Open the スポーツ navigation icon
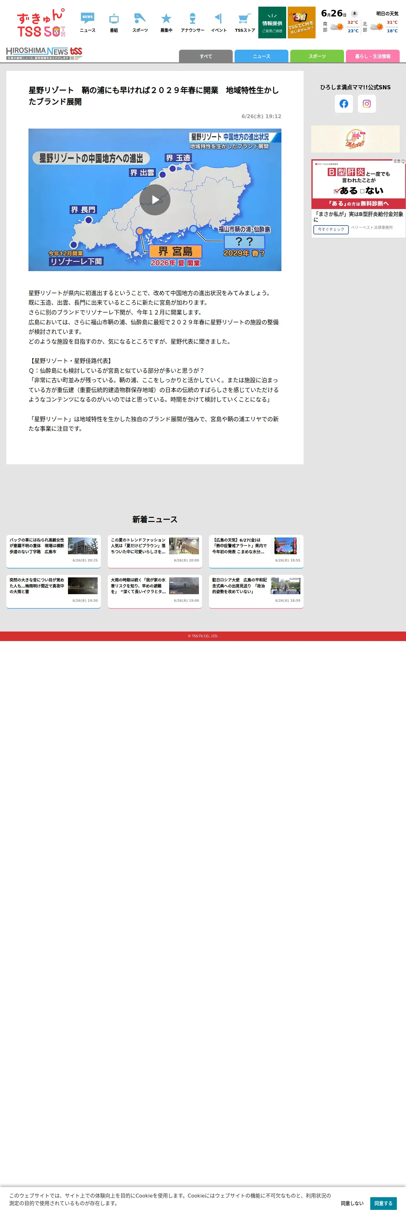This screenshot has width=406, height=1220. 140,22
